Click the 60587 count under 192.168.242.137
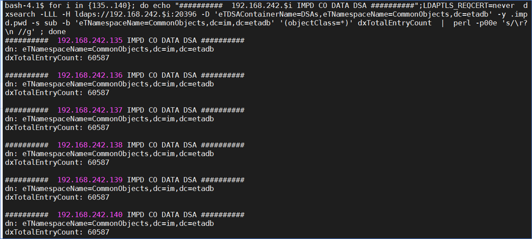This screenshot has height=239, width=532. pos(99,127)
